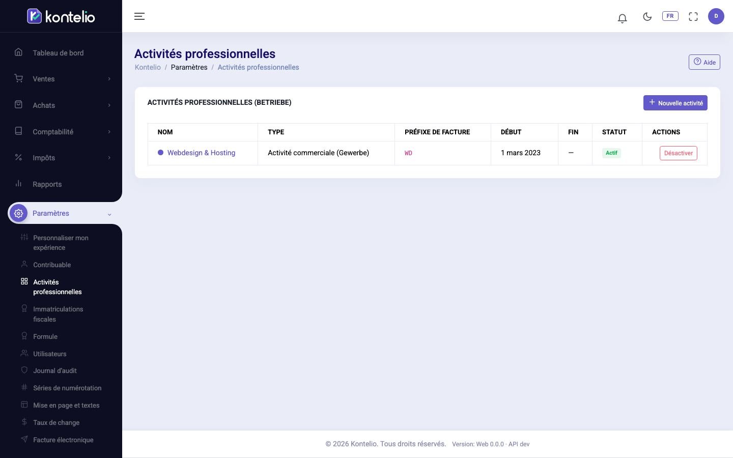733x458 pixels.
Task: Open the FR language selector
Action: [670, 16]
